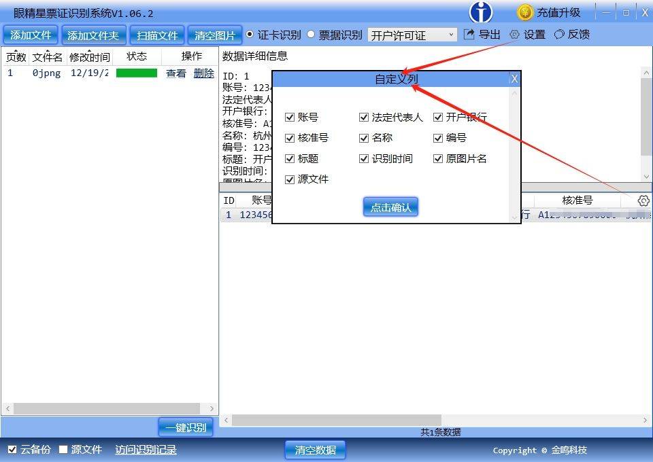Screen dimensions: 653x462
Task: Click the 导出 export icon
Action: [469, 35]
